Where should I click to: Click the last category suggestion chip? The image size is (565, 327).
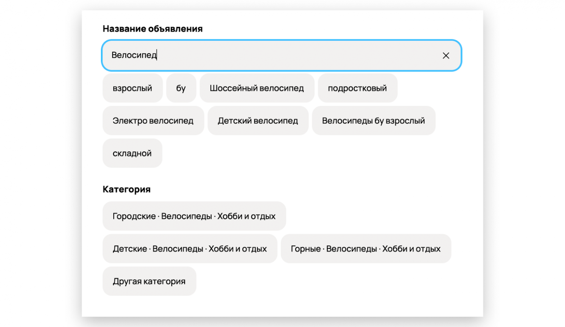pos(149,281)
